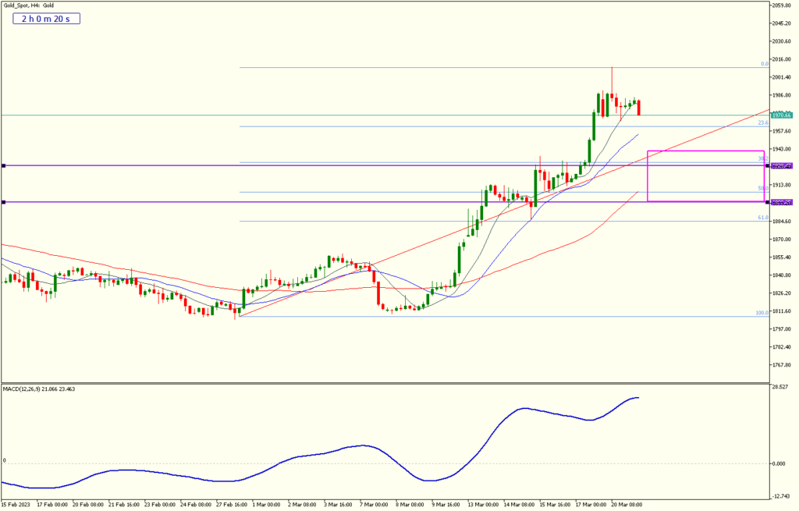This screenshot has height=511, width=799.
Task: Click the red candle with the highest upper wick
Action: coord(612,96)
